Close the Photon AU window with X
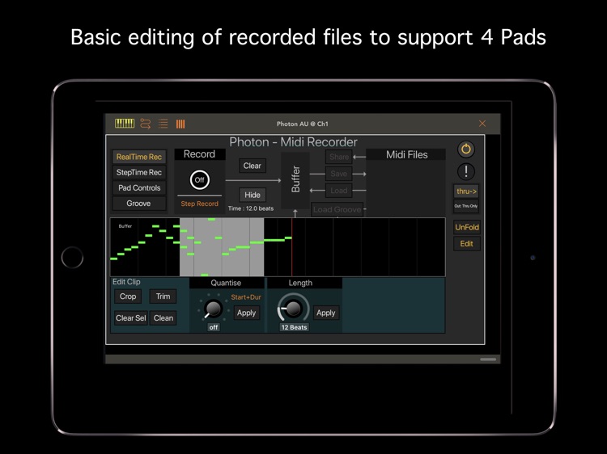This screenshot has width=607, height=454. (x=482, y=124)
